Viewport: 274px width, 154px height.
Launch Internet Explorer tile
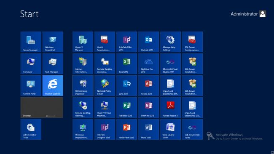click(53, 86)
